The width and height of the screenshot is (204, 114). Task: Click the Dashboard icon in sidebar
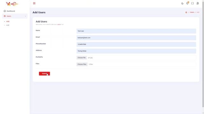coord(5,11)
